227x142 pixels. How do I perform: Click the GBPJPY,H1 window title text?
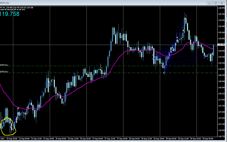(x=4, y=3)
